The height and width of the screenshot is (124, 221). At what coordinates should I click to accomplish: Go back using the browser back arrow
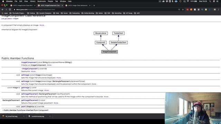pos(2,10)
